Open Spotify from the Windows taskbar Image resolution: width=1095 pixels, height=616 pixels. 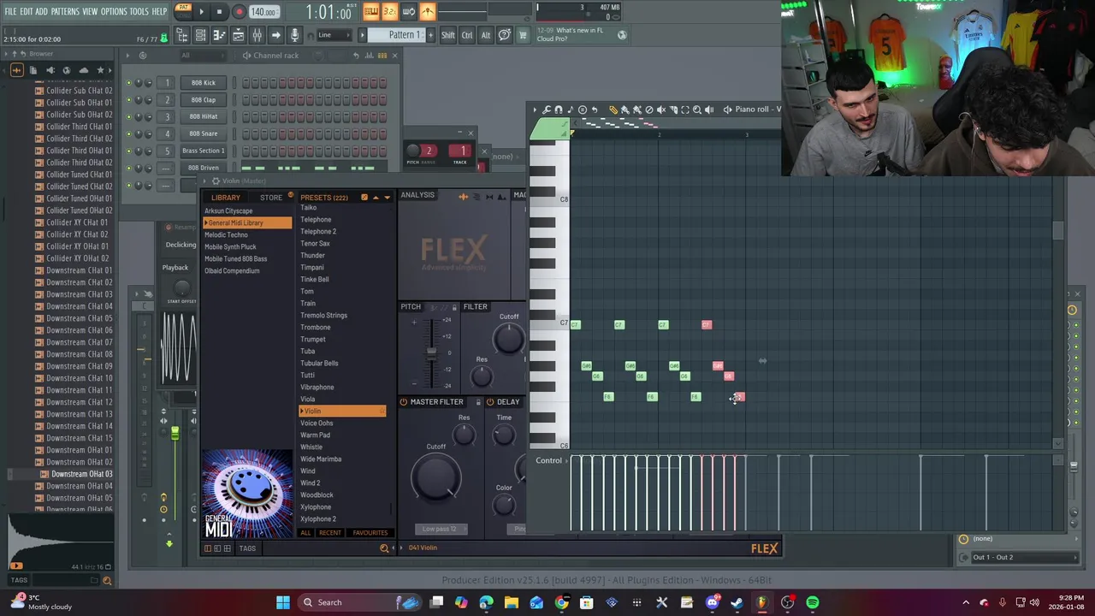point(812,602)
